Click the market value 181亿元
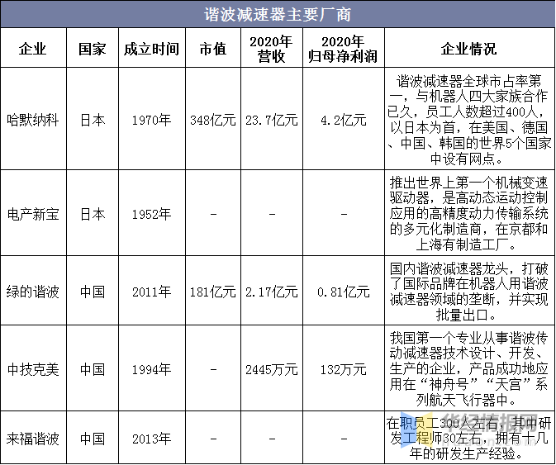 pyautogui.click(x=213, y=292)
